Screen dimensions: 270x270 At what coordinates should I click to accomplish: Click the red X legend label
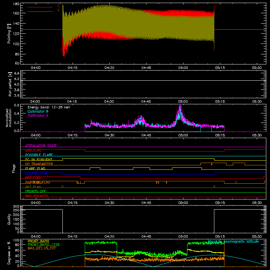(x=58, y=6)
